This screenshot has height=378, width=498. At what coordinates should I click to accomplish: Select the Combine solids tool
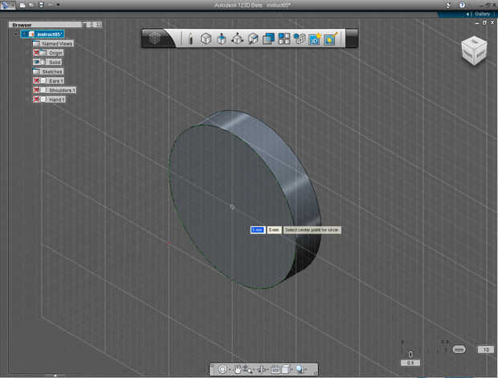(269, 39)
